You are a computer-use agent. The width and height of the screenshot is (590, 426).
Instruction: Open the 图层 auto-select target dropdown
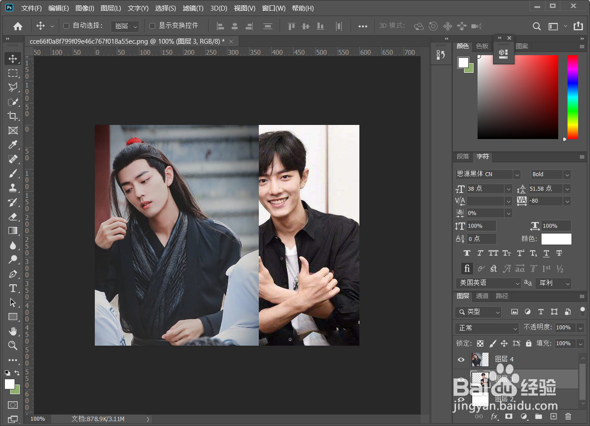click(x=125, y=26)
